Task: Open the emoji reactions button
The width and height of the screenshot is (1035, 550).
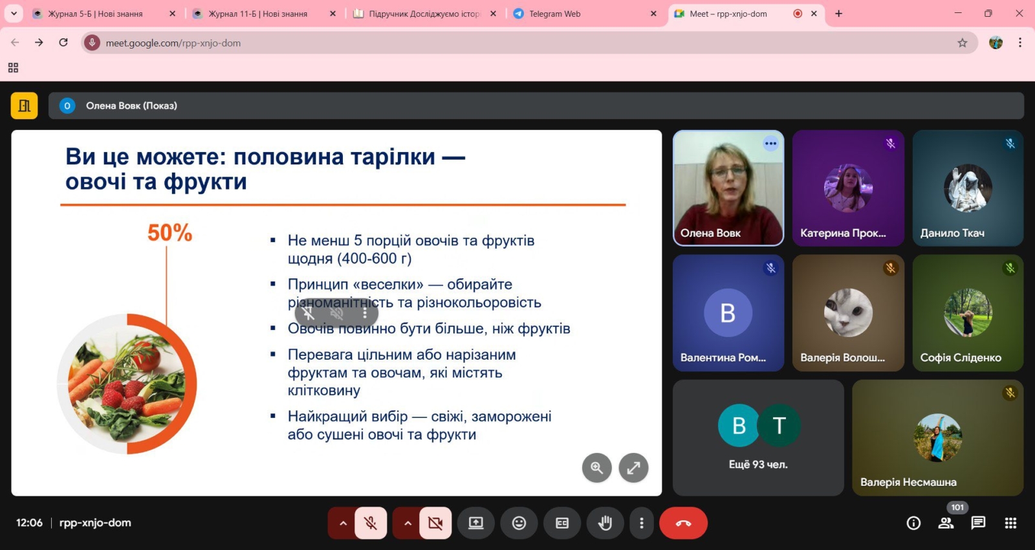Action: (519, 523)
